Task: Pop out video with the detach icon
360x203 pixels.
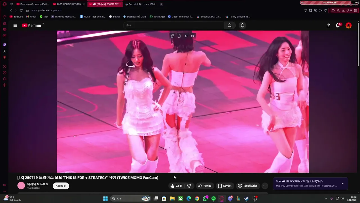Action: (172, 36)
